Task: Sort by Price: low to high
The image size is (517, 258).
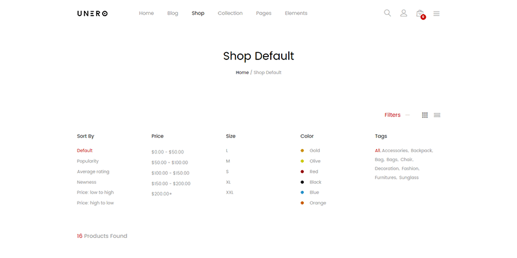Action: pyautogui.click(x=95, y=192)
